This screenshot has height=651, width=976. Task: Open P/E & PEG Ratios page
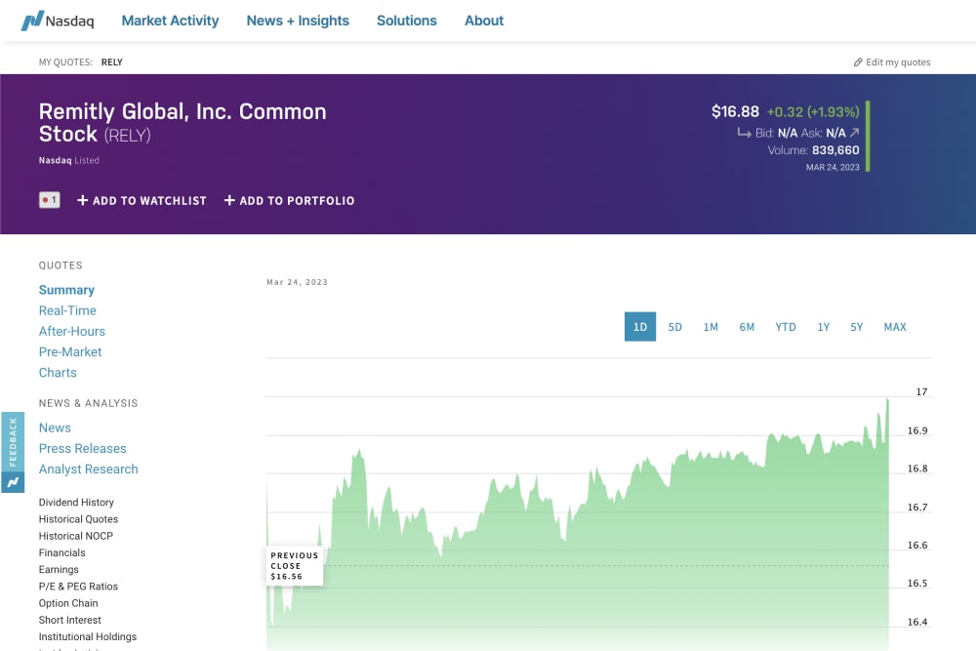pos(78,587)
